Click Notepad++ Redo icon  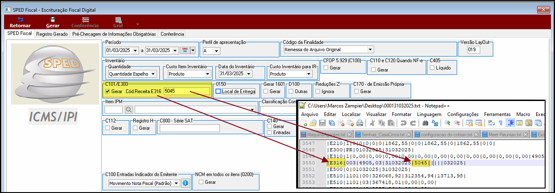point(413,123)
